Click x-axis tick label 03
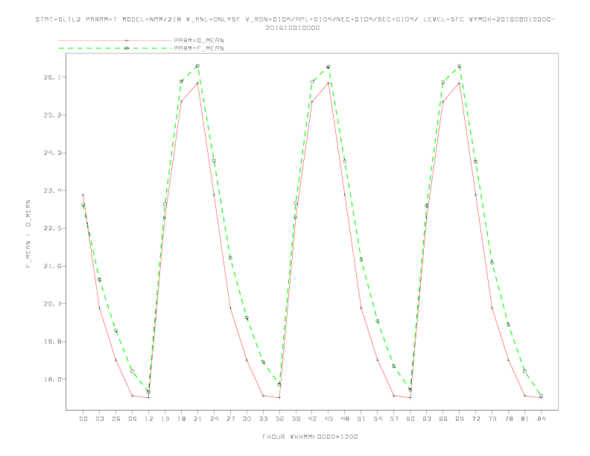The width and height of the screenshot is (590, 456). (99, 419)
